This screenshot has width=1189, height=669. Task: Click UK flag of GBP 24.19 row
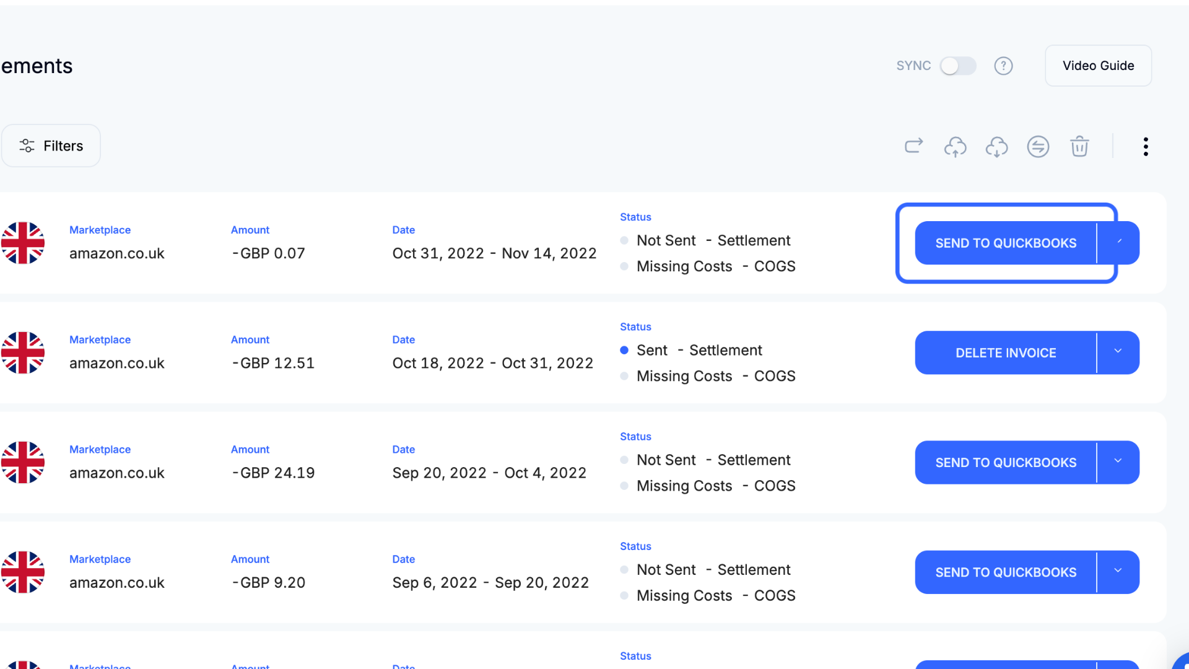[23, 462]
